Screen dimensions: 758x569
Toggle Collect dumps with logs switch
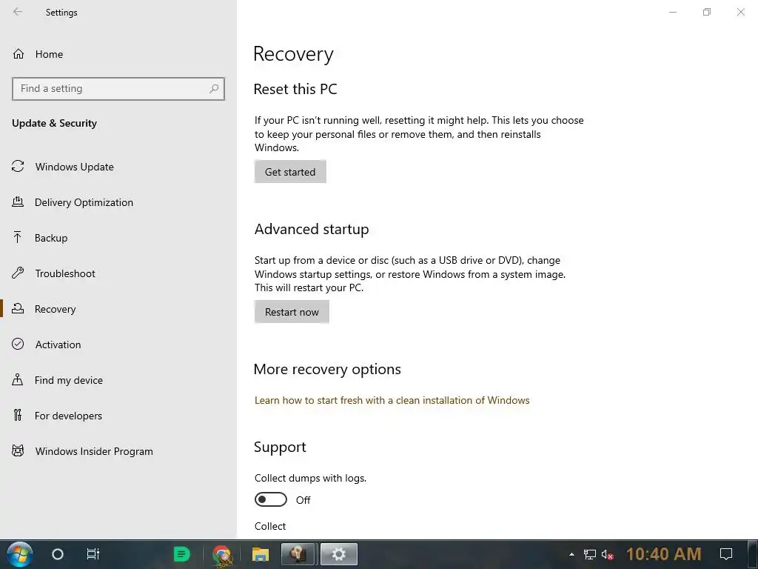point(271,499)
